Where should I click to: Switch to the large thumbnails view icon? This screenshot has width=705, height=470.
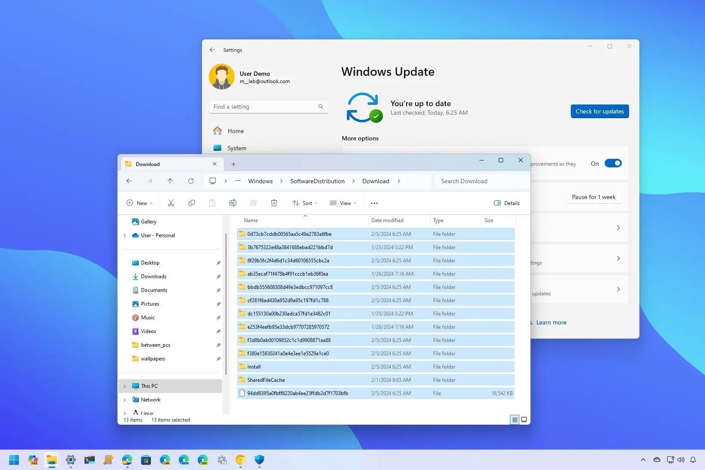pos(524,419)
